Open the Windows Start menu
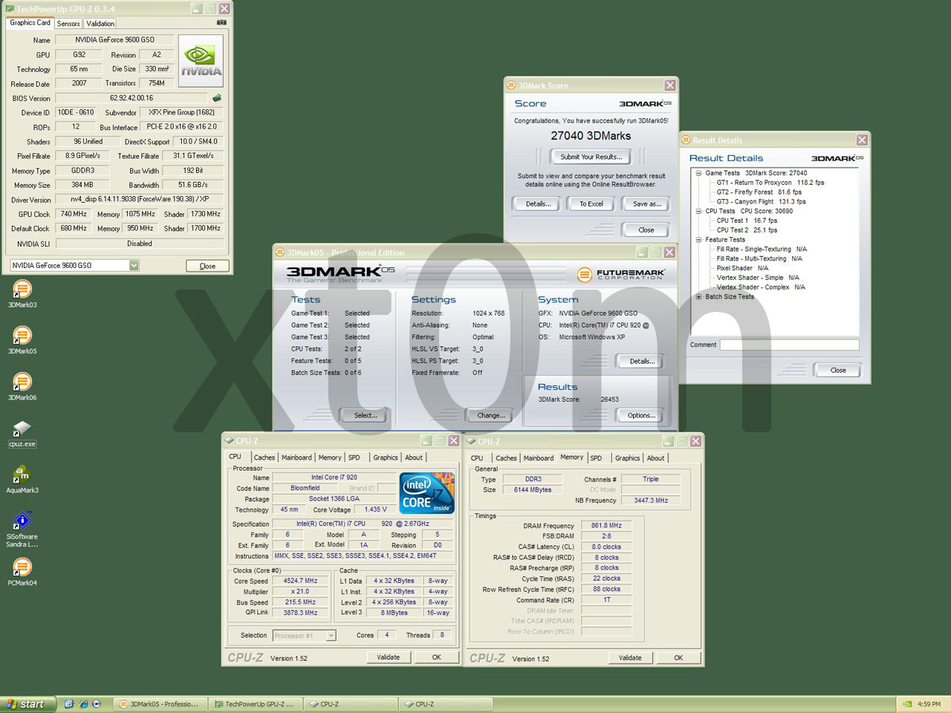Screen dimensions: 951x713 pyautogui.click(x=27, y=704)
